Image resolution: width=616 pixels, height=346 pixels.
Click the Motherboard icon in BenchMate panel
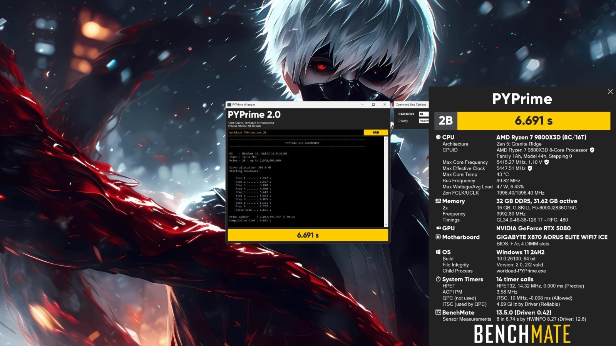[438, 237]
